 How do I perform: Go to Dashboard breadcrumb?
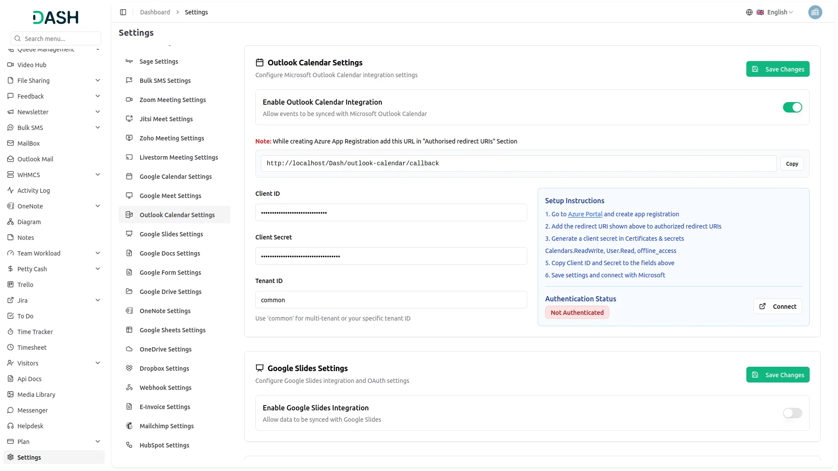tap(155, 12)
